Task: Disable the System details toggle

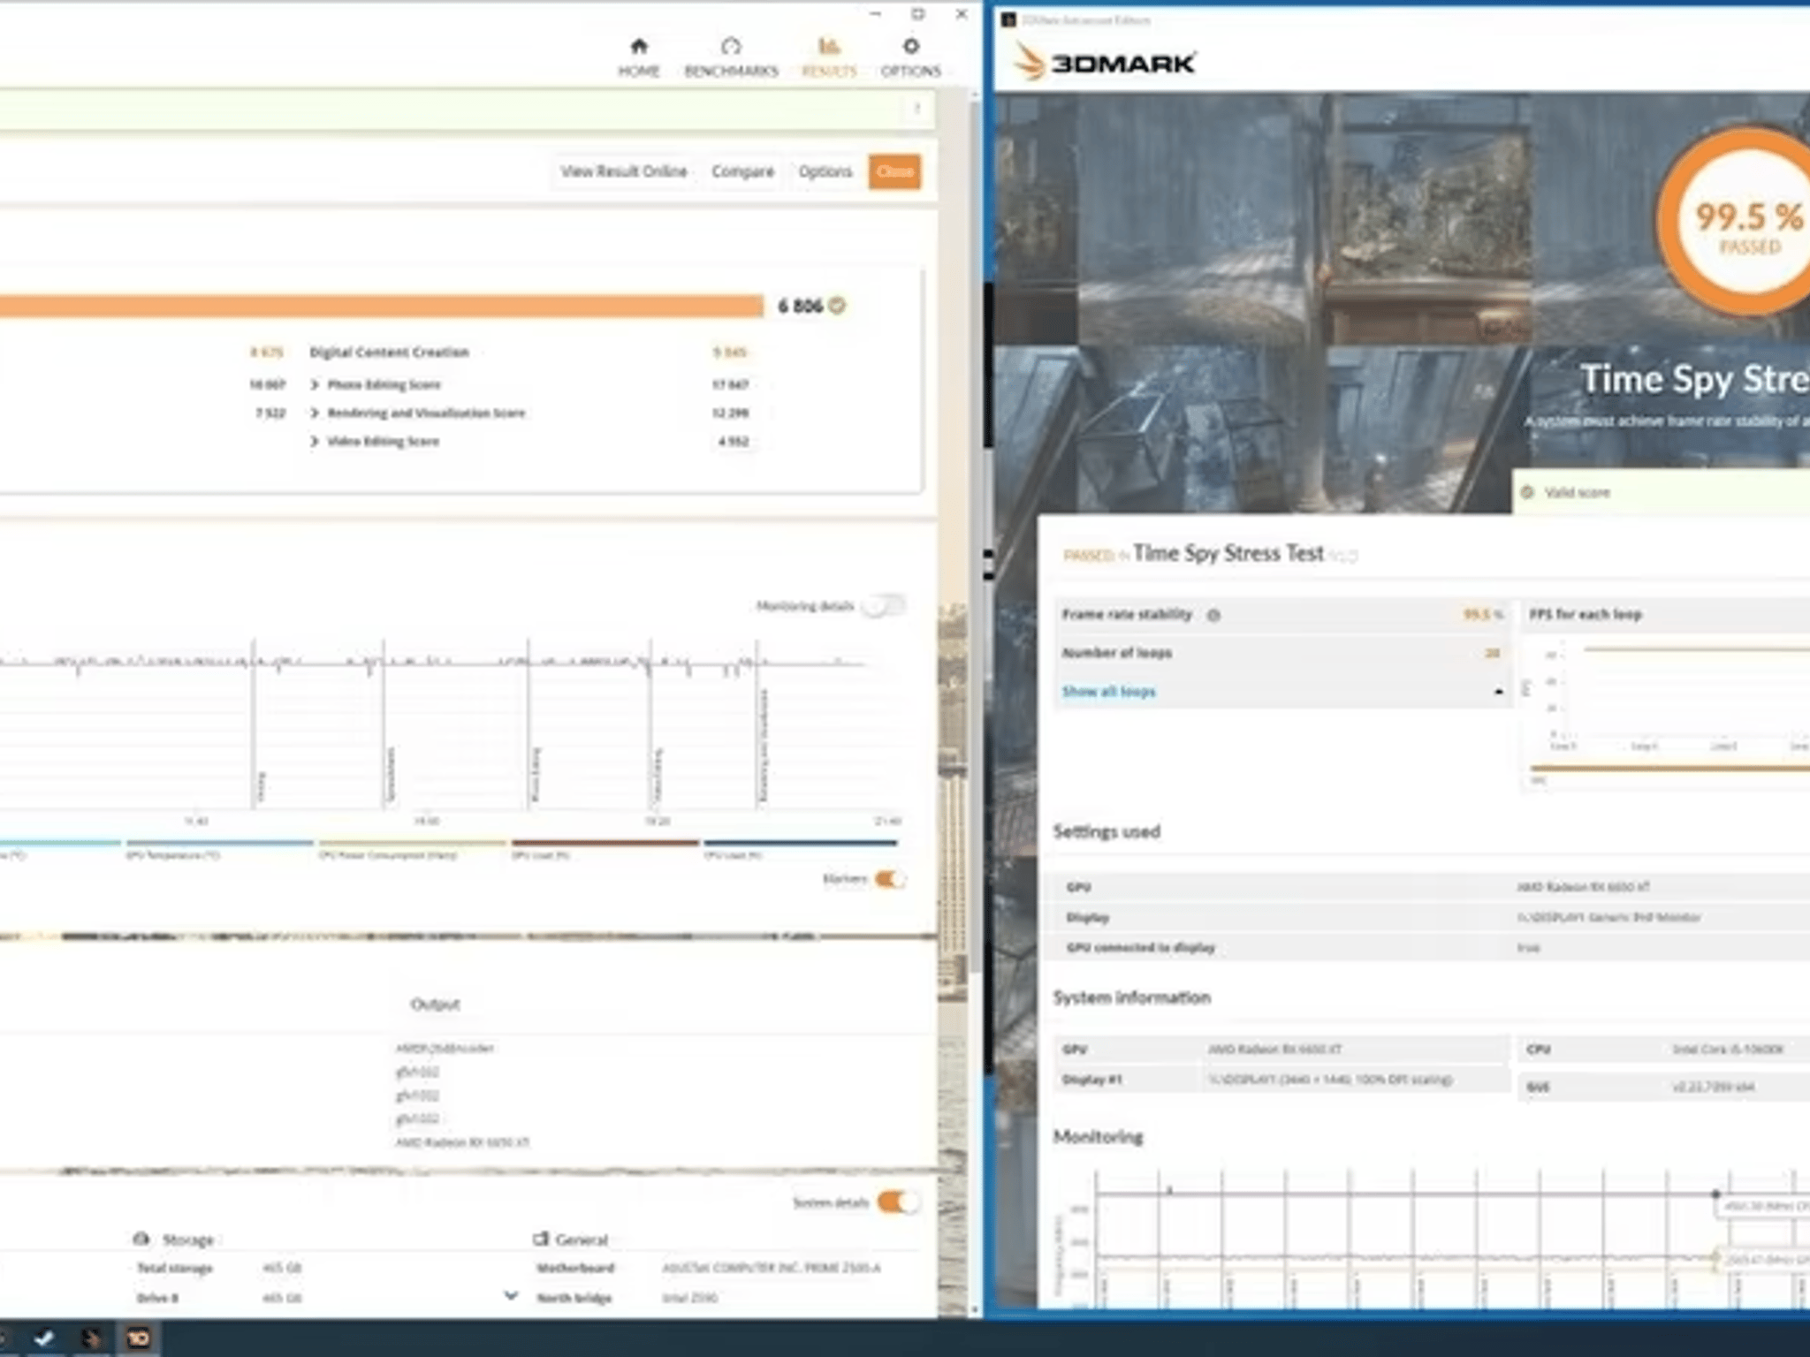Action: (898, 1202)
